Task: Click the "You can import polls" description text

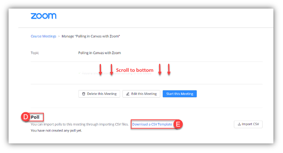Action: [80, 124]
